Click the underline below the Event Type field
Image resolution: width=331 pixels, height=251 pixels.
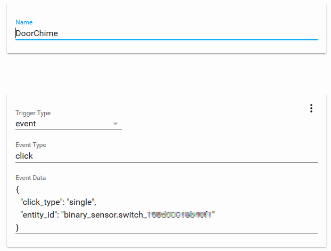point(167,162)
